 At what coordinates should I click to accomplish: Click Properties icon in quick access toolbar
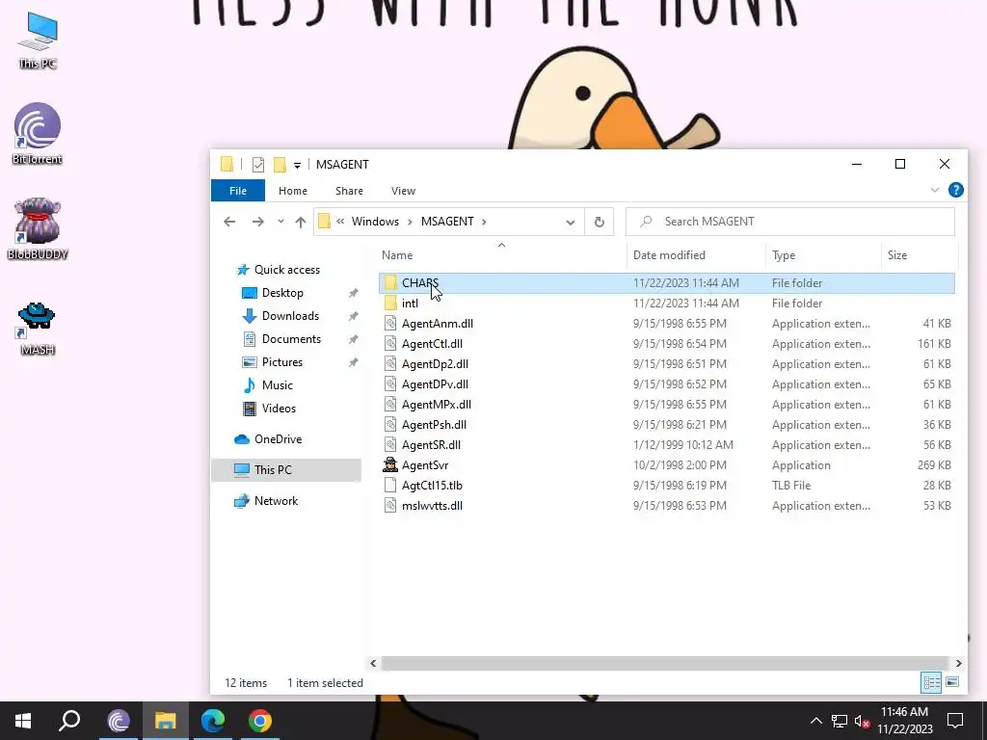tap(258, 165)
